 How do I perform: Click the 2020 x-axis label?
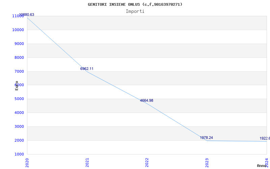point(27,163)
